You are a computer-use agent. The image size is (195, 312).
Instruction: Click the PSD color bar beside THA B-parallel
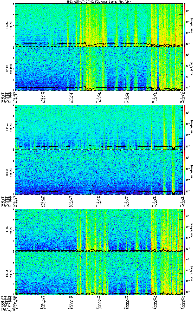(x=185, y=69)
